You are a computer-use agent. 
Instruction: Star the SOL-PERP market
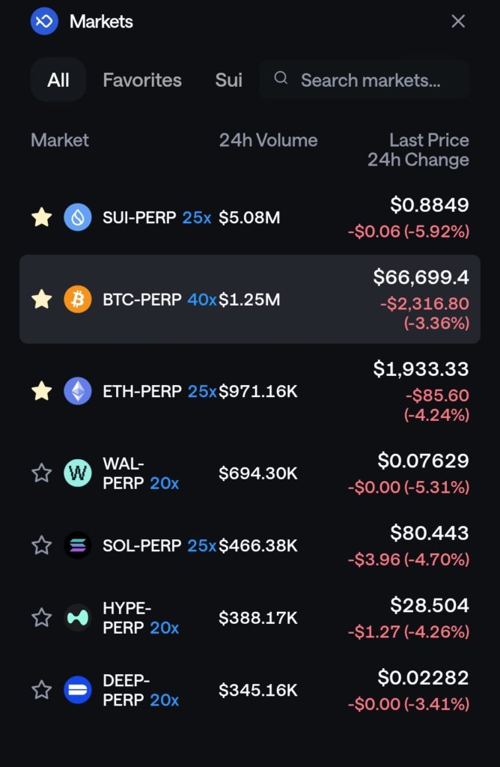(42, 545)
